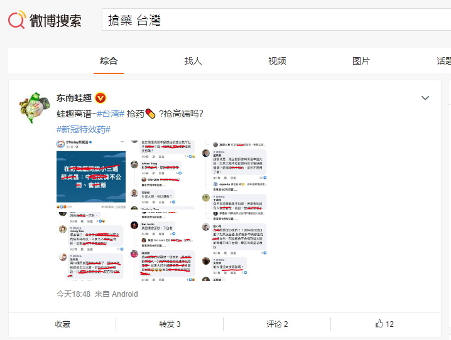451x340 pixels.
Task: Open the ETtoday news screenshot thumbnail
Action: [91, 174]
